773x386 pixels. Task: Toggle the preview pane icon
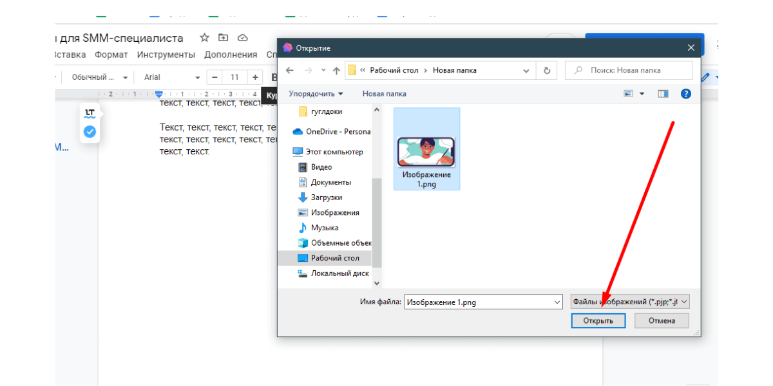[x=663, y=94]
